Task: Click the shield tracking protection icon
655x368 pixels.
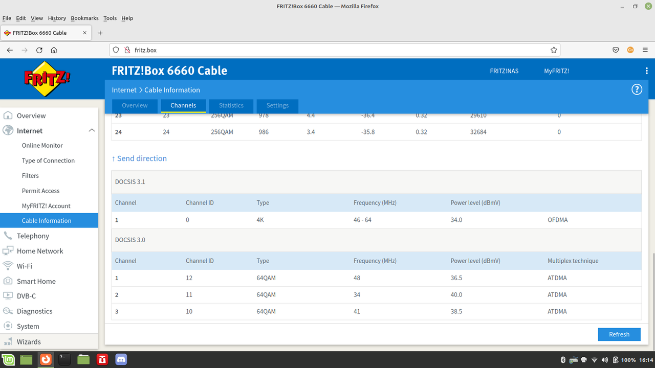Action: (116, 50)
